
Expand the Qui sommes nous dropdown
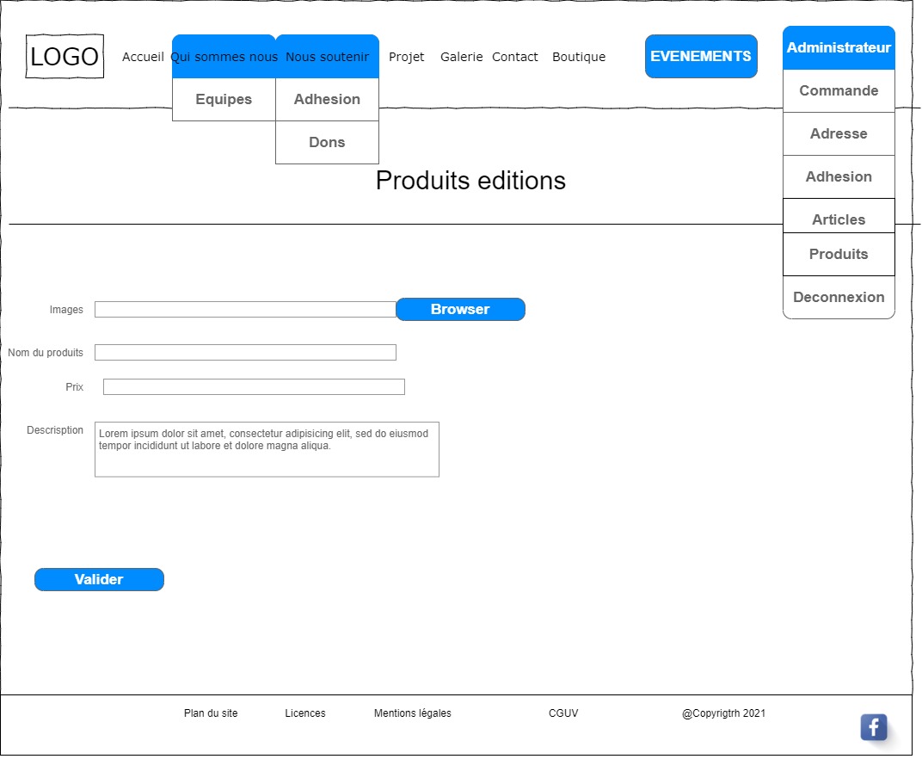point(224,57)
